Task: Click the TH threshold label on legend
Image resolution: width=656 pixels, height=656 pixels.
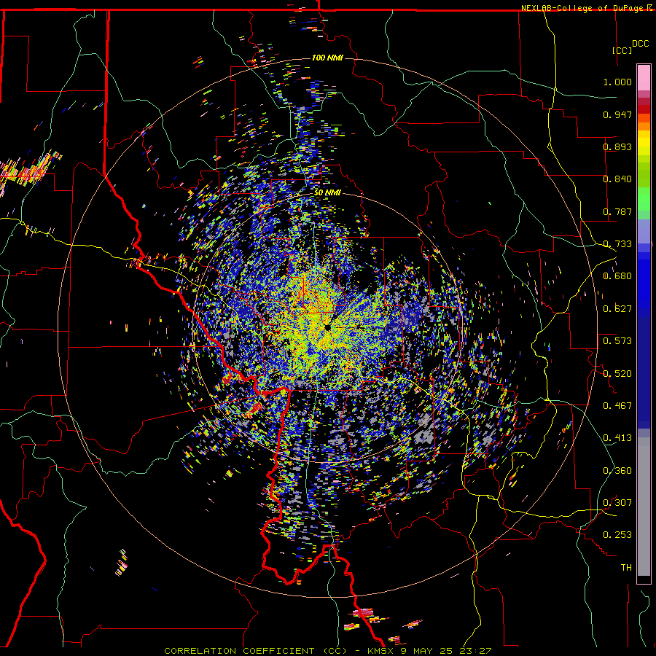Action: (x=626, y=568)
